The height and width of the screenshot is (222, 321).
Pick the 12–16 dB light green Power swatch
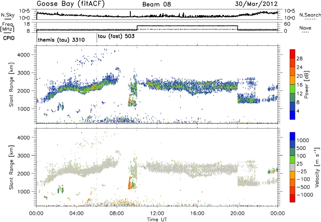click(x=293, y=89)
